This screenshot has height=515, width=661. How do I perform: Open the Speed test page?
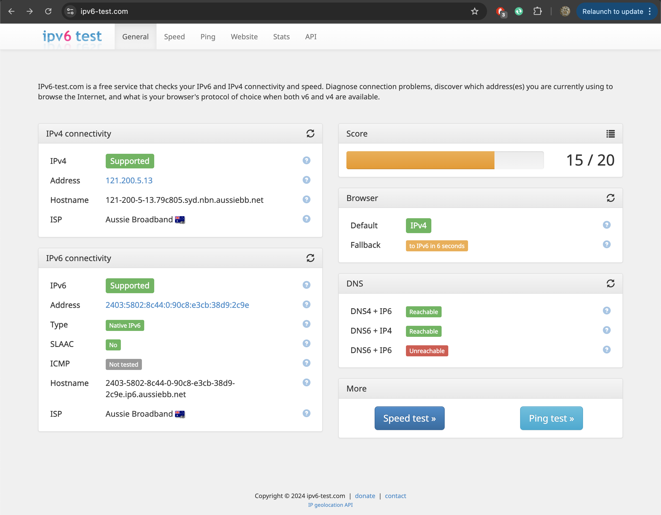pos(409,418)
